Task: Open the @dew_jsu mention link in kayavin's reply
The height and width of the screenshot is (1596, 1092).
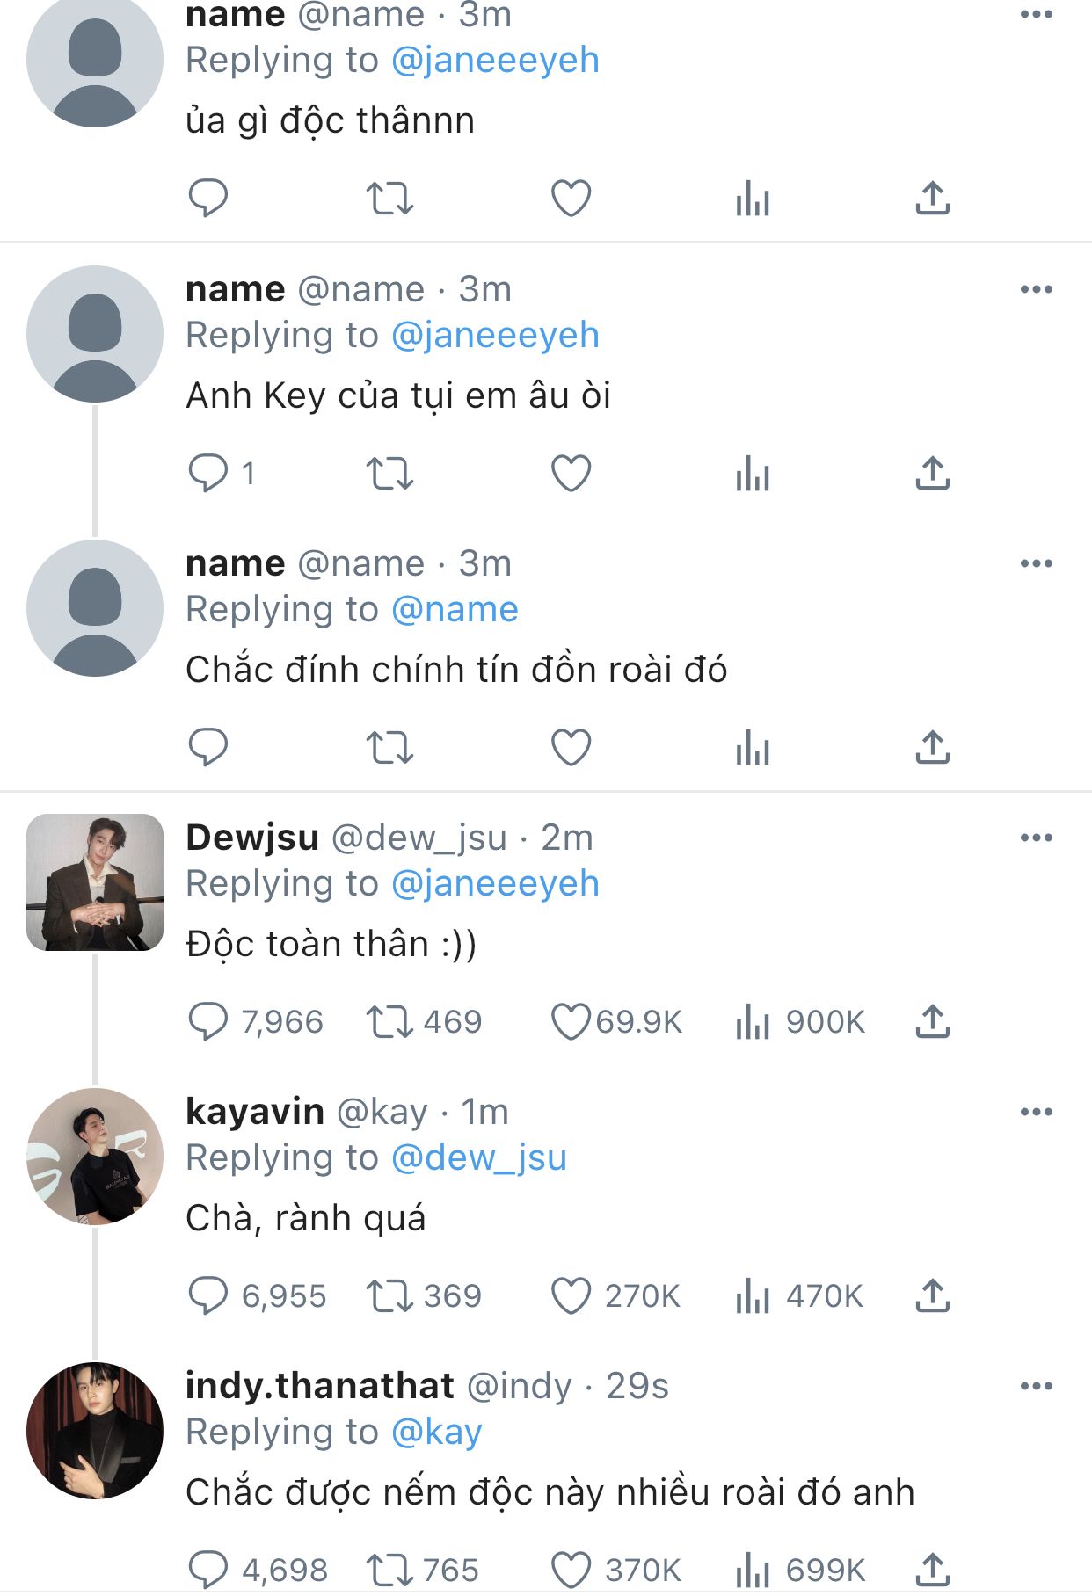Action: pos(478,1157)
